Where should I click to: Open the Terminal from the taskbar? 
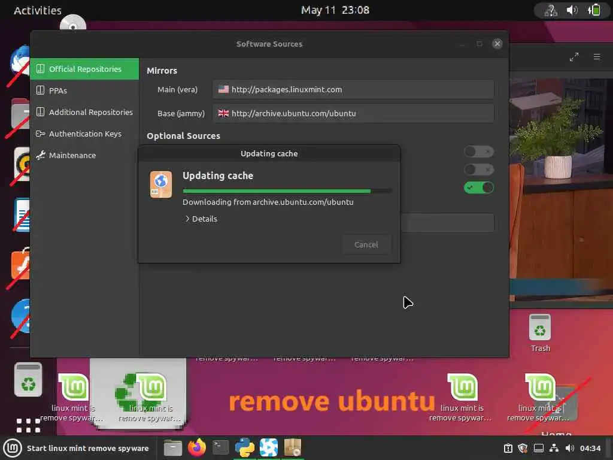pos(220,447)
